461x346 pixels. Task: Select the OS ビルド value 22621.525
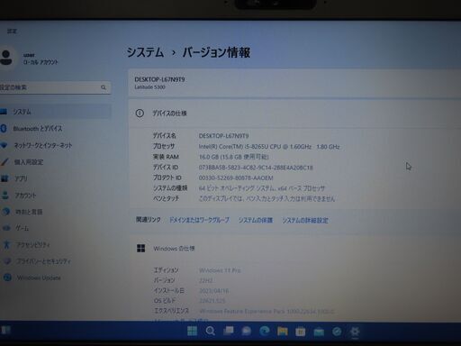coord(212,301)
